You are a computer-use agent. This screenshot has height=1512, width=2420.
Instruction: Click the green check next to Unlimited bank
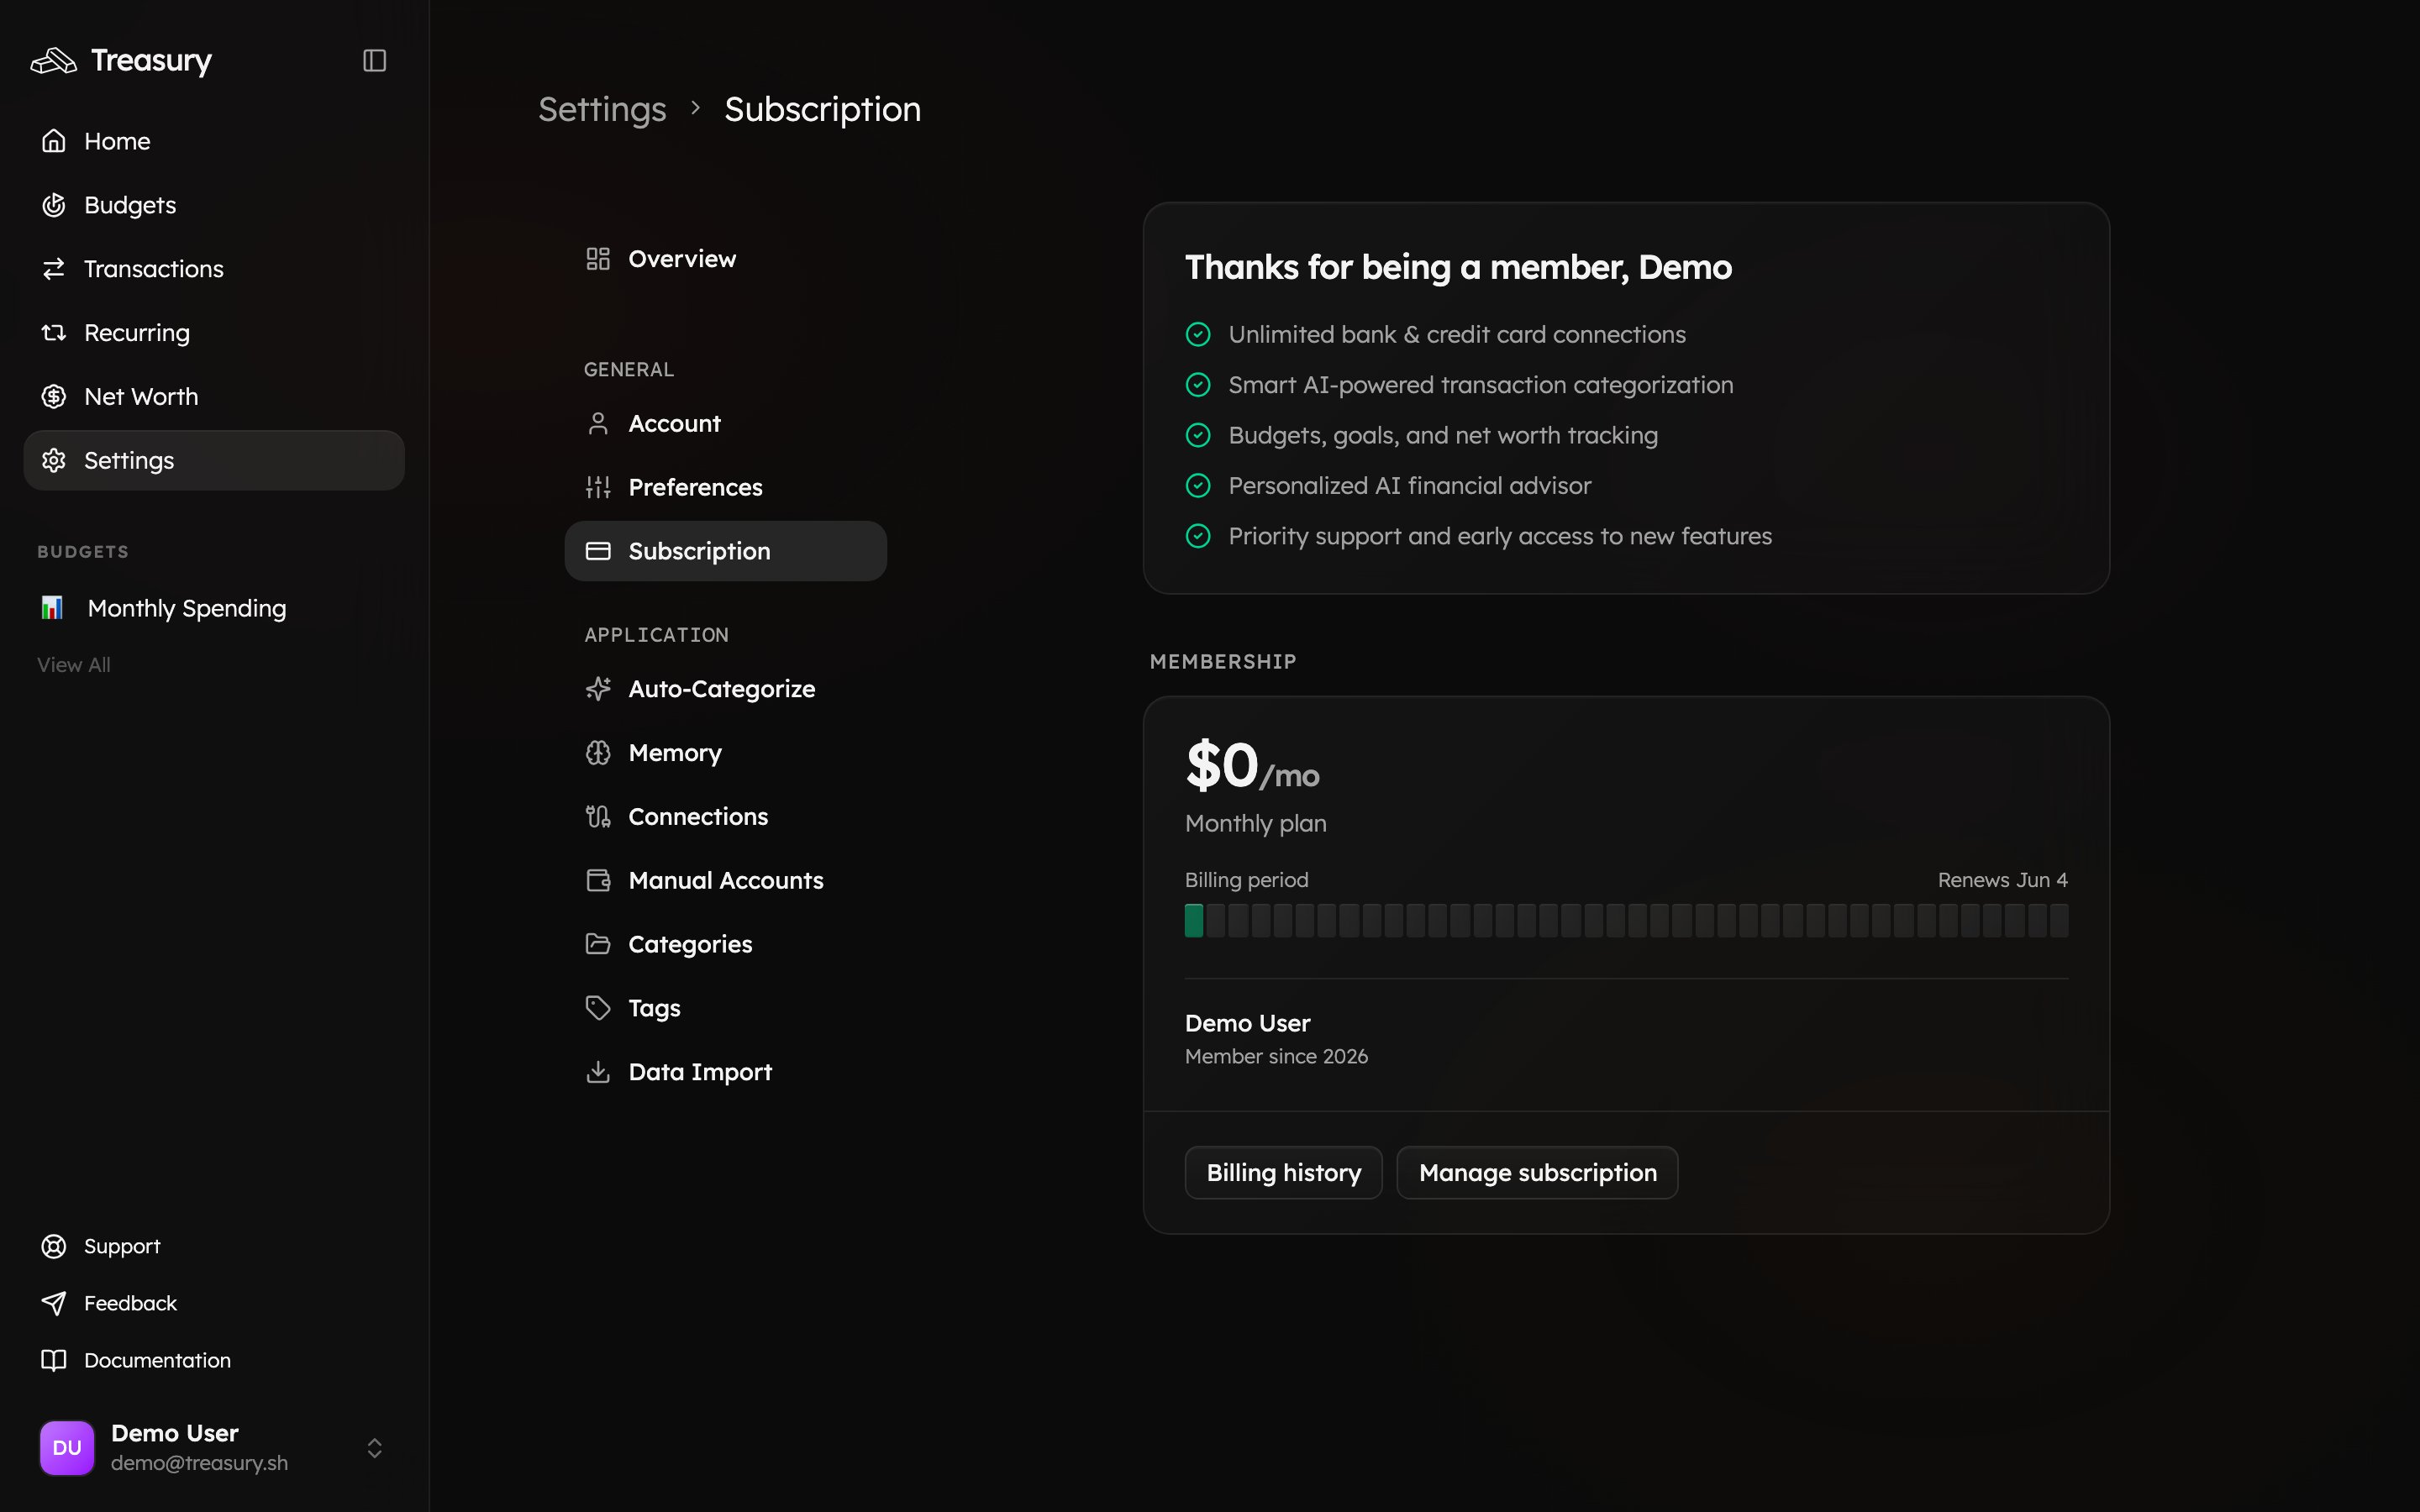click(1198, 335)
